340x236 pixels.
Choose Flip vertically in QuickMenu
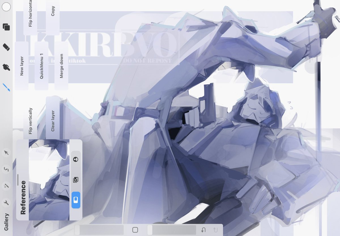[30, 121]
